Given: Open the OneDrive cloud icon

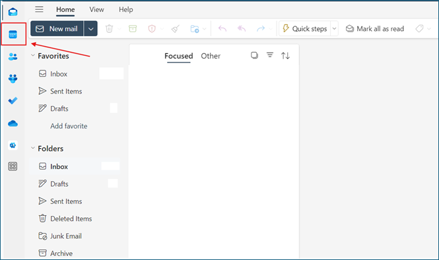Looking at the screenshot, I should tap(13, 123).
